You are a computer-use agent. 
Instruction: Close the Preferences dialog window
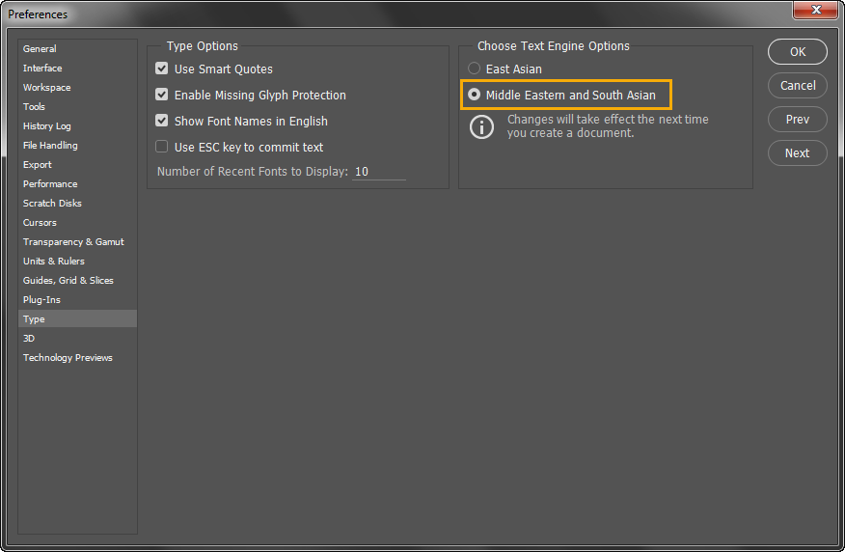pos(816,11)
